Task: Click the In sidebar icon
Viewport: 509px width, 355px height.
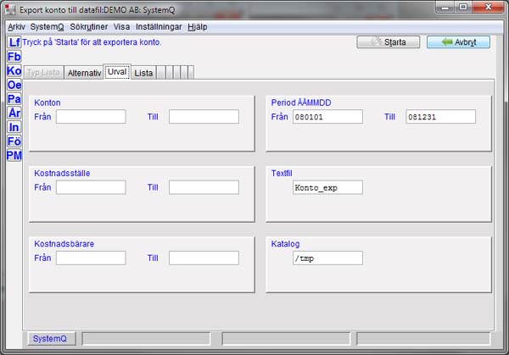Action: pyautogui.click(x=14, y=127)
